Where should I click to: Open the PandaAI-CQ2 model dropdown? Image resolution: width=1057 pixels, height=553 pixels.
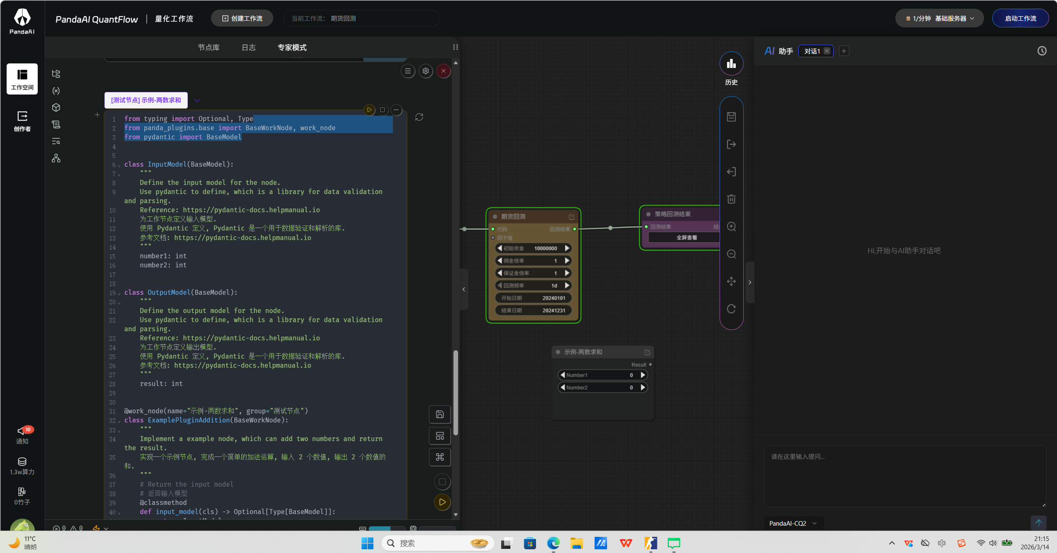[793, 523]
